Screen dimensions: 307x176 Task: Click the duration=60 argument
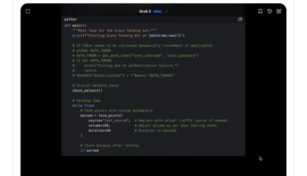pos(99,131)
